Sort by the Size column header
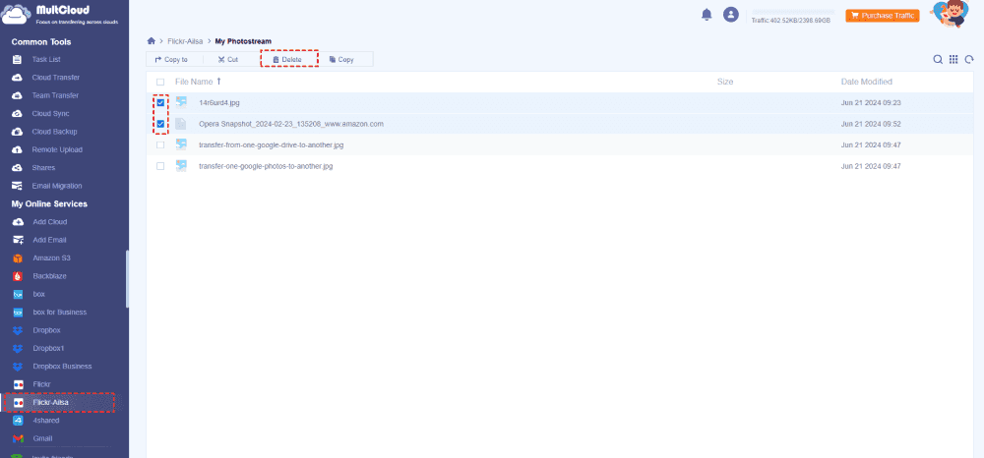984x458 pixels. point(725,82)
